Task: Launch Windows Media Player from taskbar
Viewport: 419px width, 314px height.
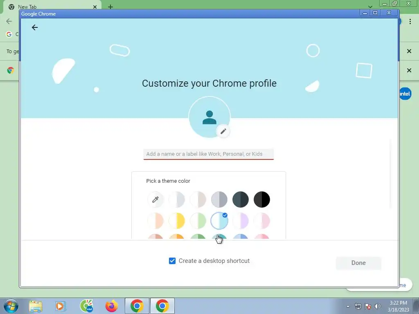Action: (61, 306)
